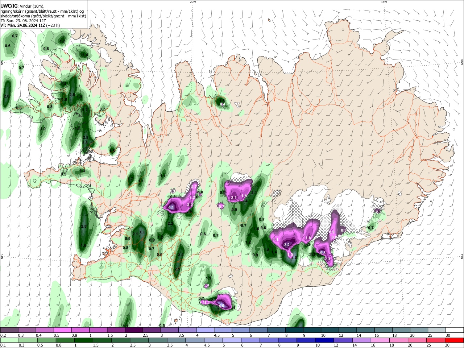This screenshot has width=464, height=348.
Task: Click the "slydda/snjókoma" legend description line
Action: [x=43, y=16]
